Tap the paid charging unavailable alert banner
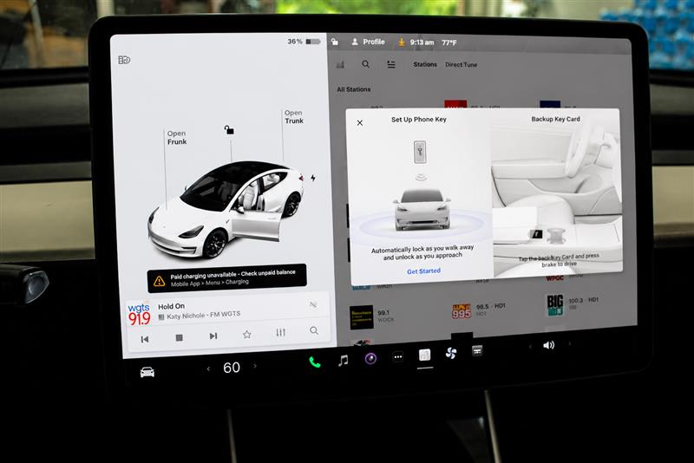694x463 pixels. point(226,278)
